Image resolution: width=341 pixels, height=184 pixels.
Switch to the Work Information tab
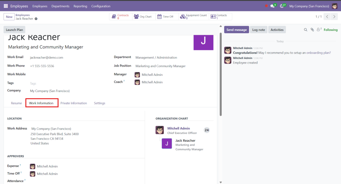pos(41,103)
